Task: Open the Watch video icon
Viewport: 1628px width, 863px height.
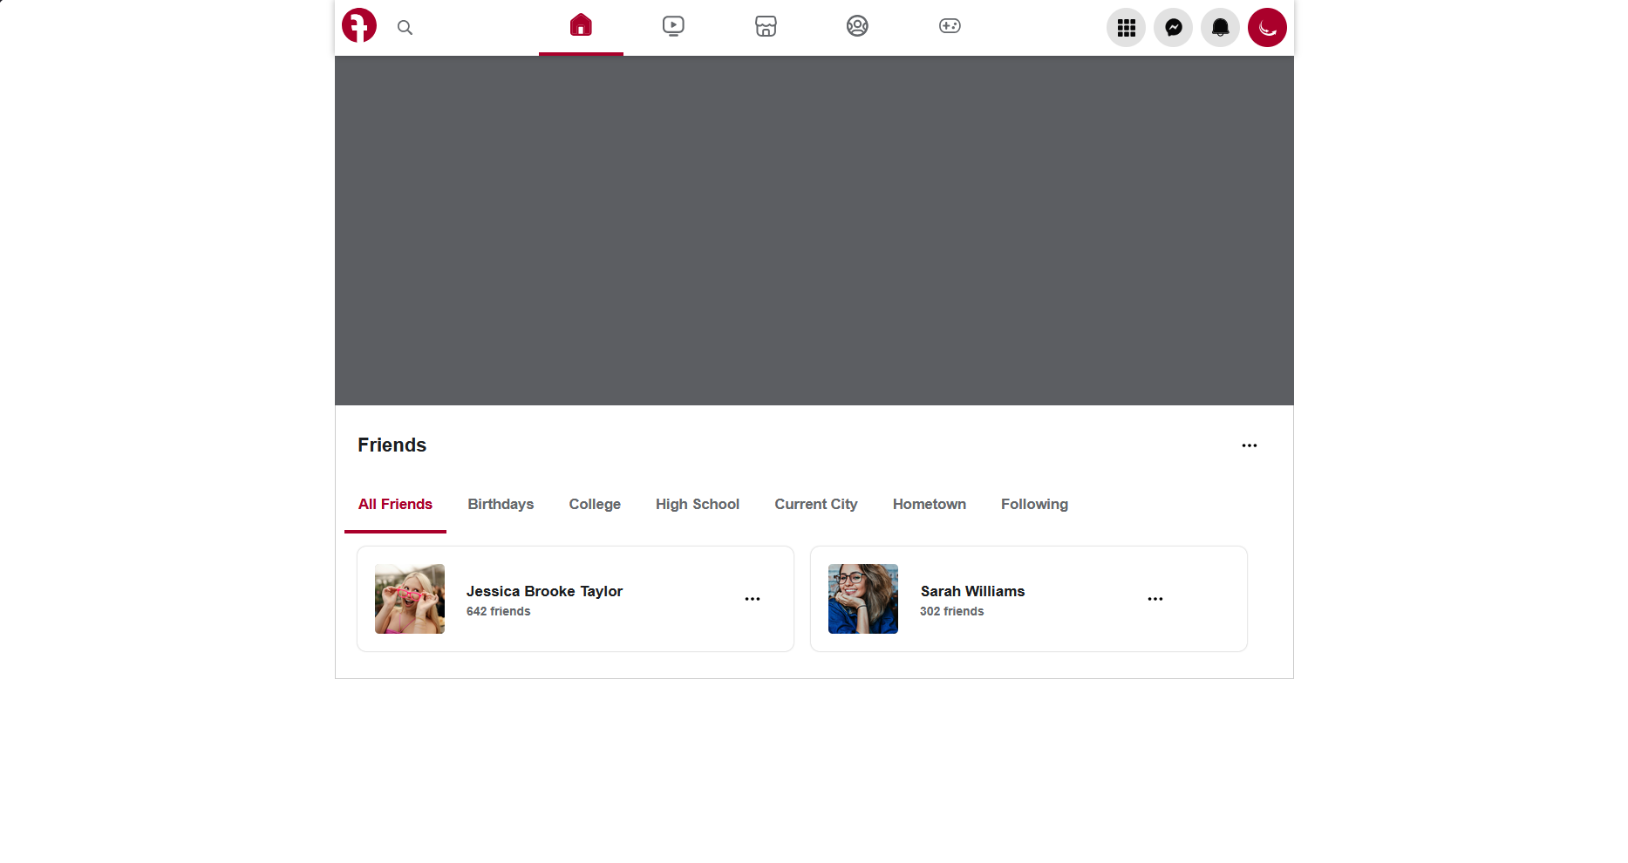Action: 673,26
